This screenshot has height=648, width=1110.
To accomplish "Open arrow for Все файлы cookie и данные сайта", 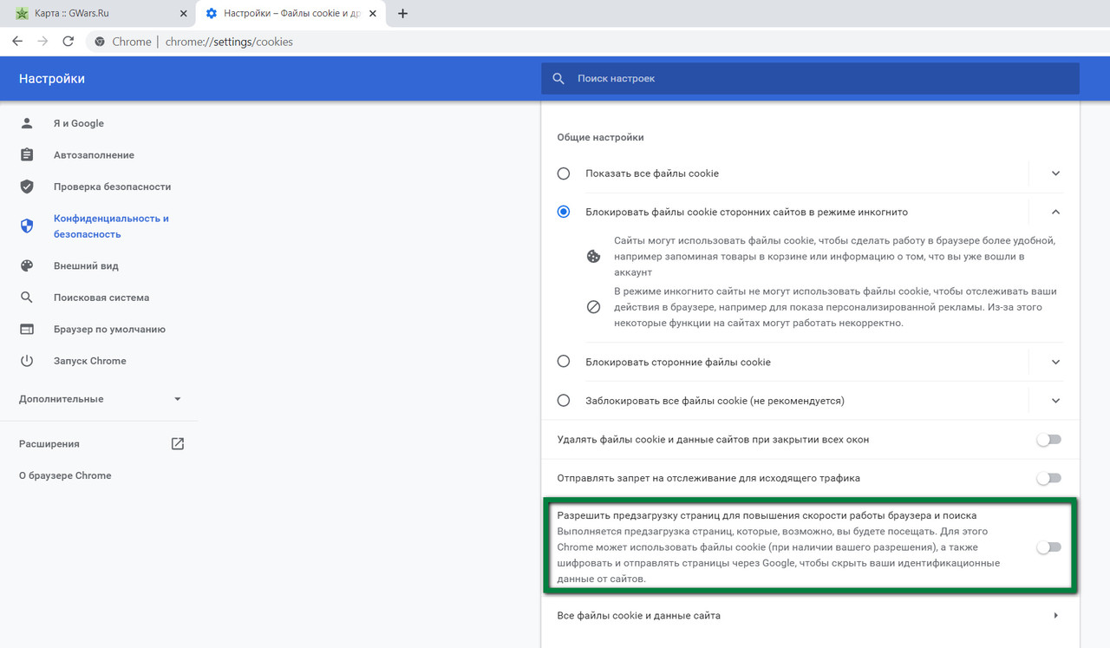I will click(x=1055, y=616).
